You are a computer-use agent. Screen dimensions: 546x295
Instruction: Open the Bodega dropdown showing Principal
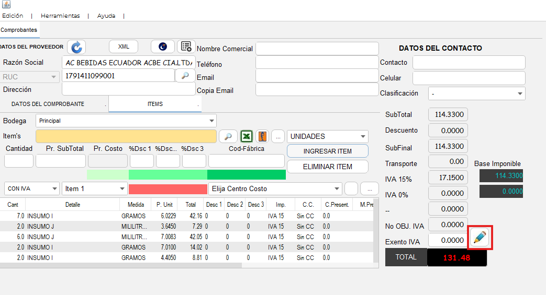pos(126,121)
